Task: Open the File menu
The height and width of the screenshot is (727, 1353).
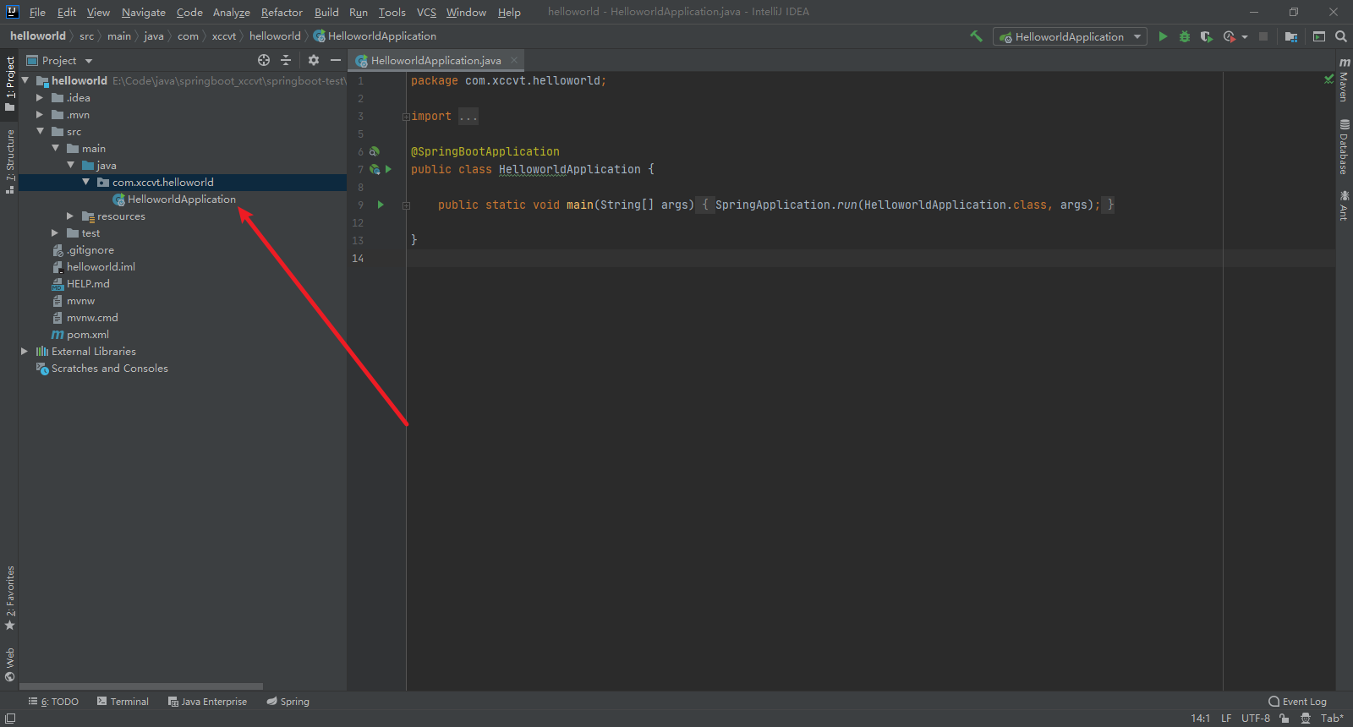Action: pyautogui.click(x=37, y=12)
